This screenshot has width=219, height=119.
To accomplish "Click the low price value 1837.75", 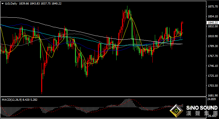I will [46, 4].
